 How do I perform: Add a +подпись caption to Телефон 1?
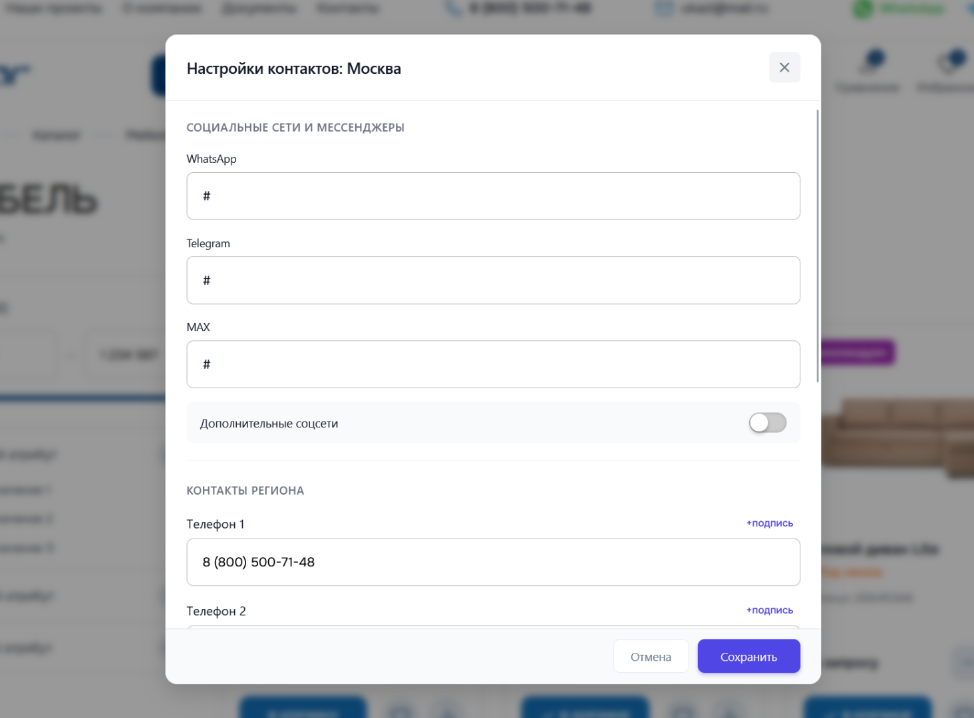[x=769, y=523]
